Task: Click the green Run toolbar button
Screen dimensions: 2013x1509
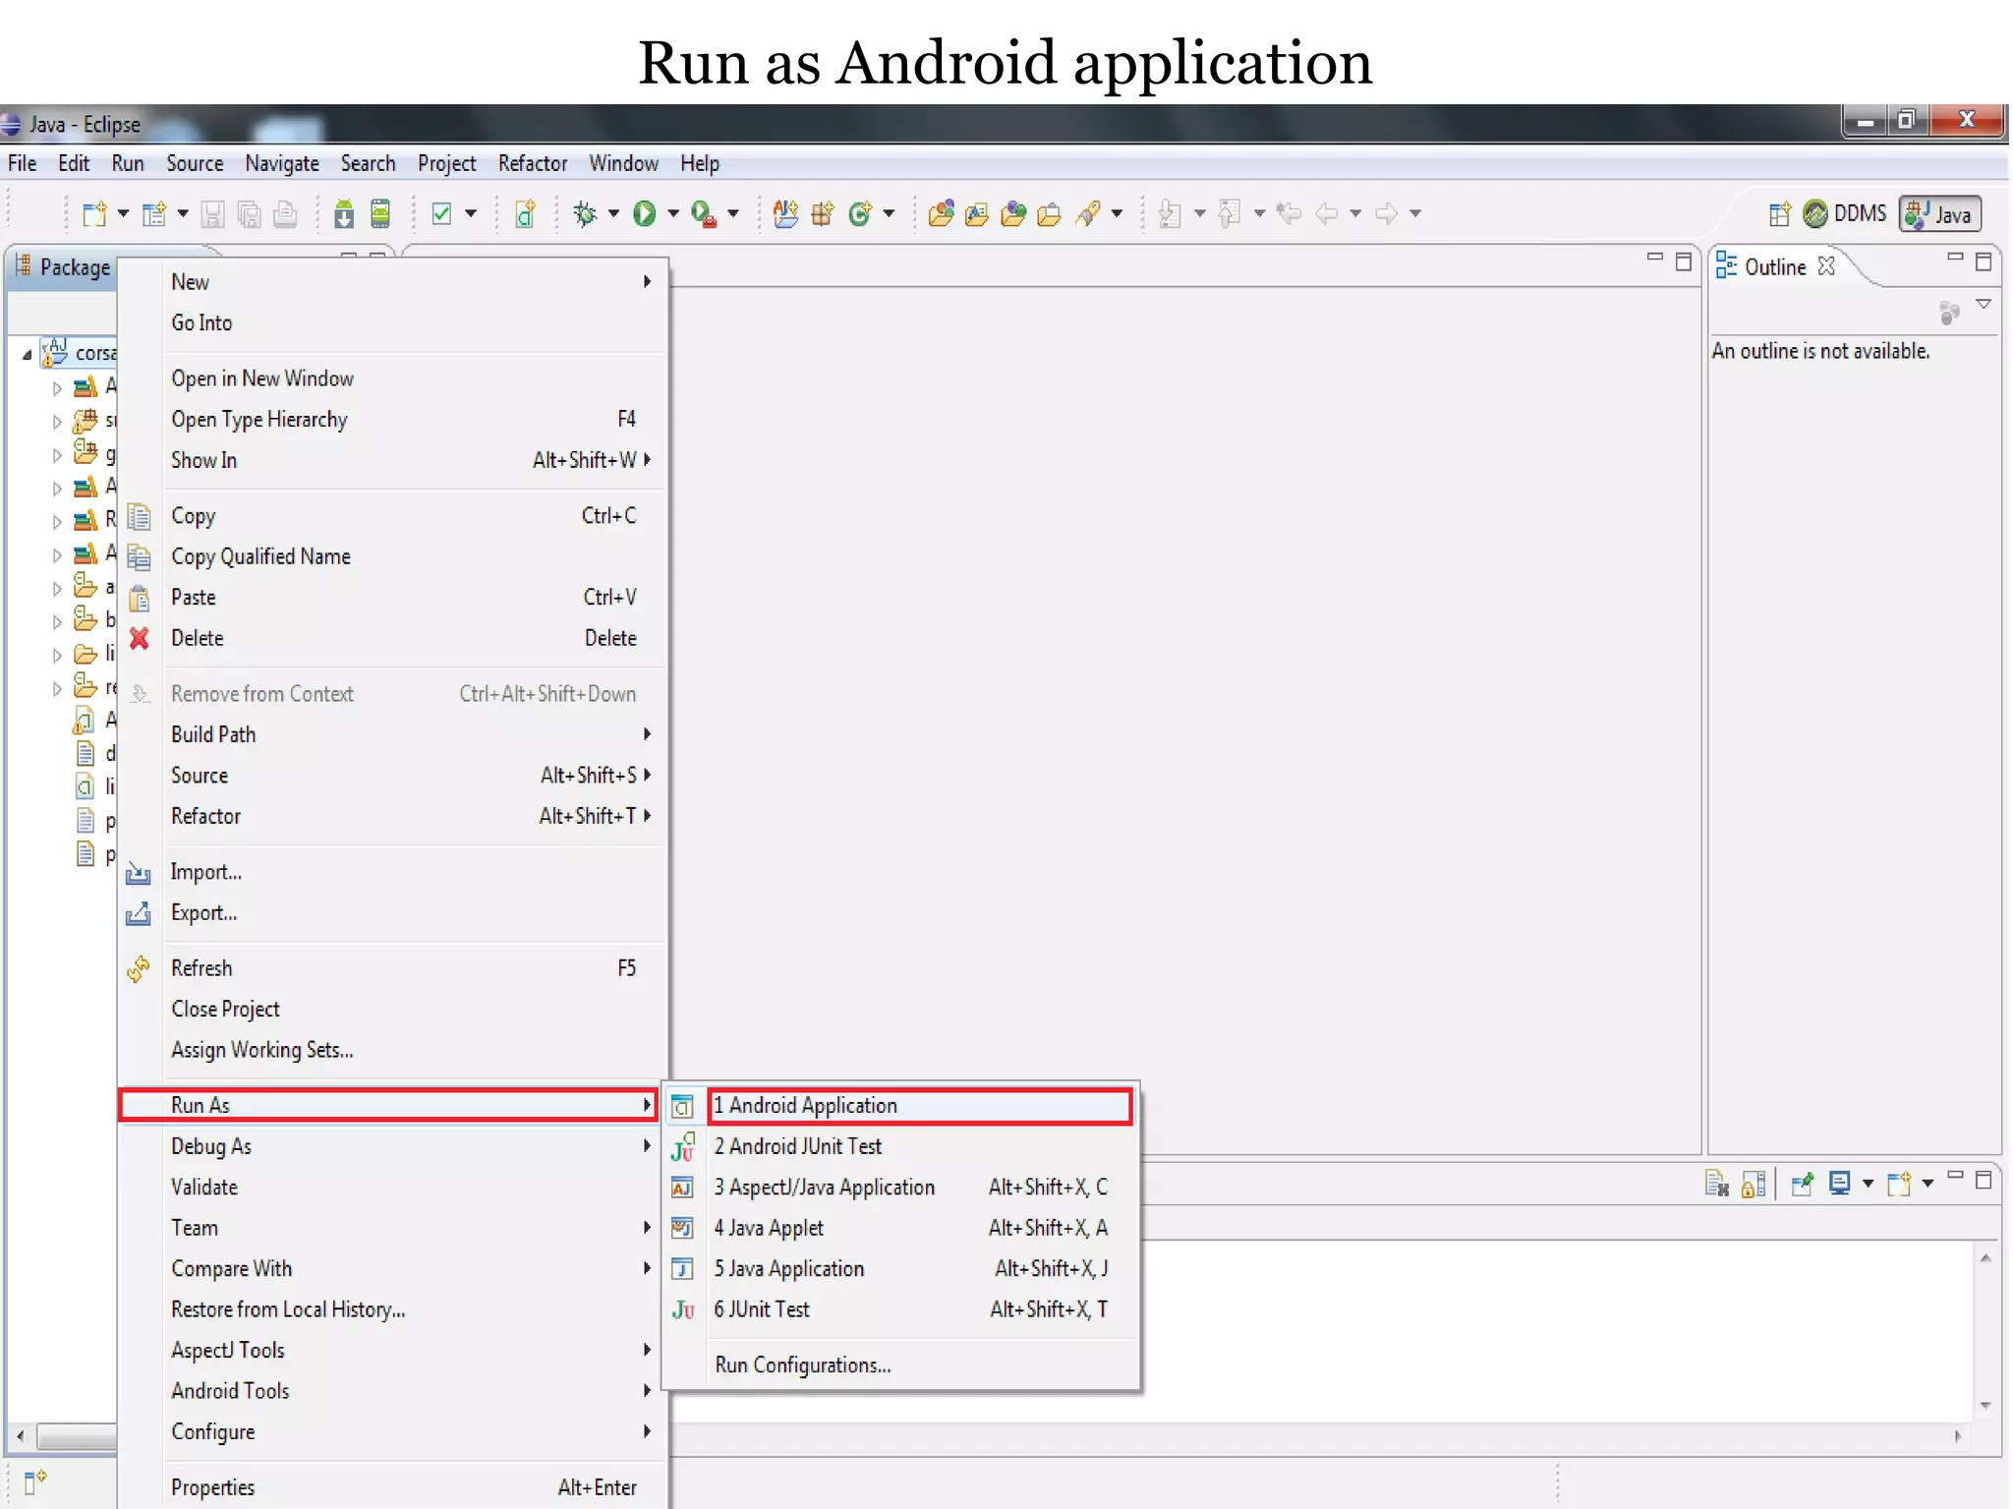Action: point(645,213)
